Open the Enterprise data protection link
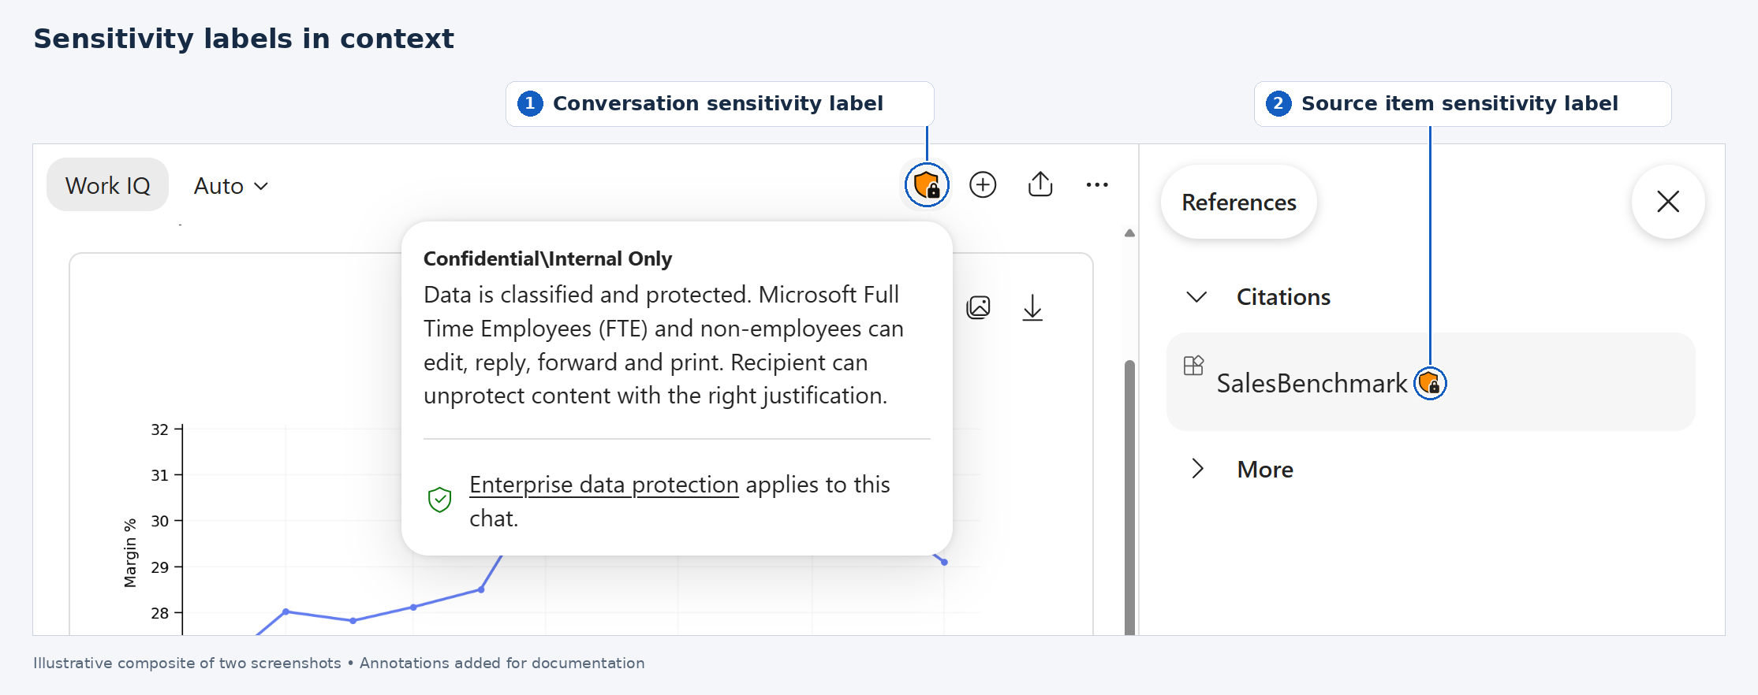 [x=604, y=485]
